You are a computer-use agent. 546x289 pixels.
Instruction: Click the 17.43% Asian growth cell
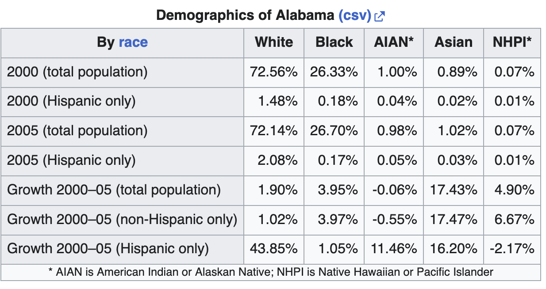454,190
